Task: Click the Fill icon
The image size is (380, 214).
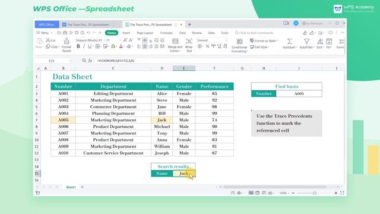Action: pyautogui.click(x=329, y=41)
